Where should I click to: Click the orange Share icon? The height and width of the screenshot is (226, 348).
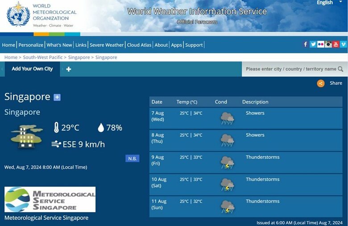point(321,83)
